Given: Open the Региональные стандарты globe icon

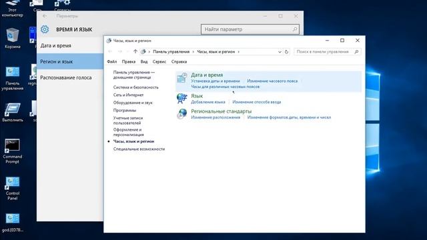Looking at the screenshot, I should click(181, 114).
